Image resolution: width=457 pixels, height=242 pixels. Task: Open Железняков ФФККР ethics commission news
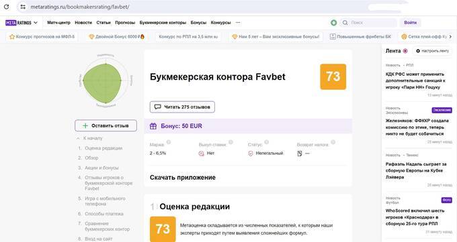point(417,127)
